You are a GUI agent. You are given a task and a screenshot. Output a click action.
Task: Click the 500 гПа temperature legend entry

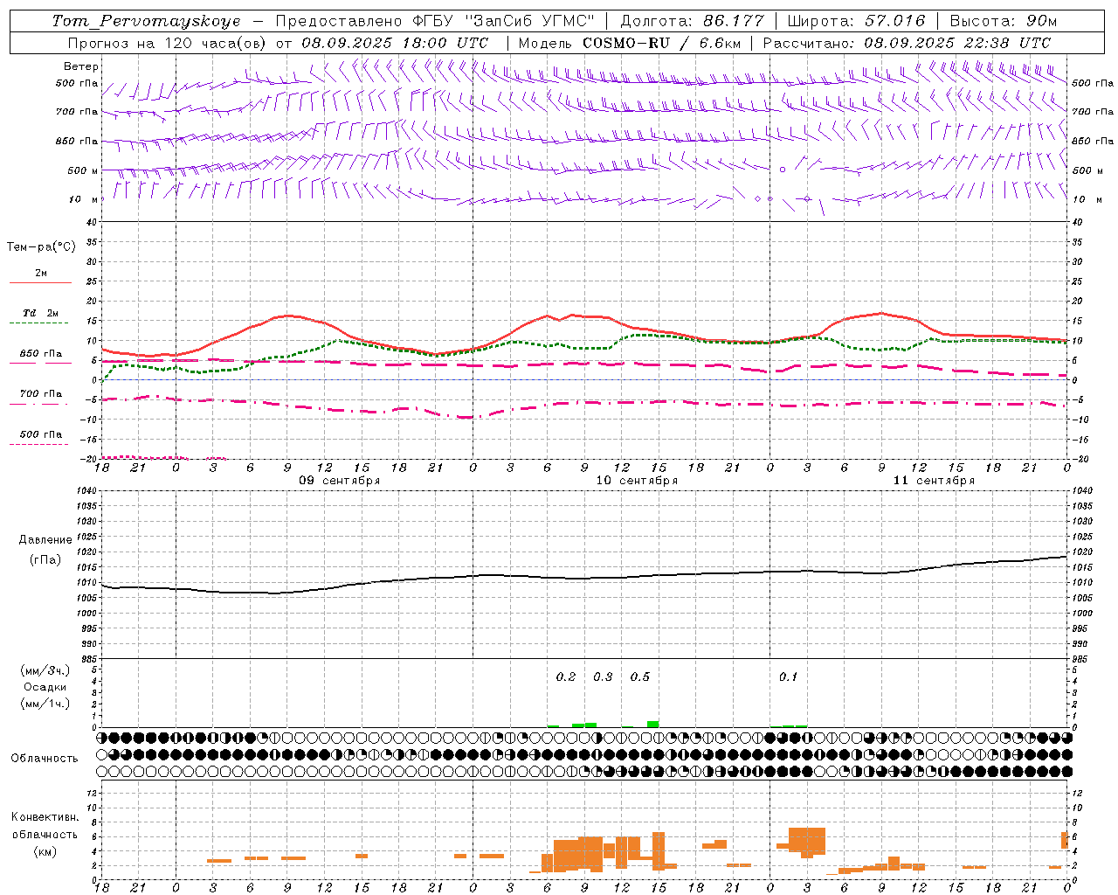pyautogui.click(x=41, y=434)
